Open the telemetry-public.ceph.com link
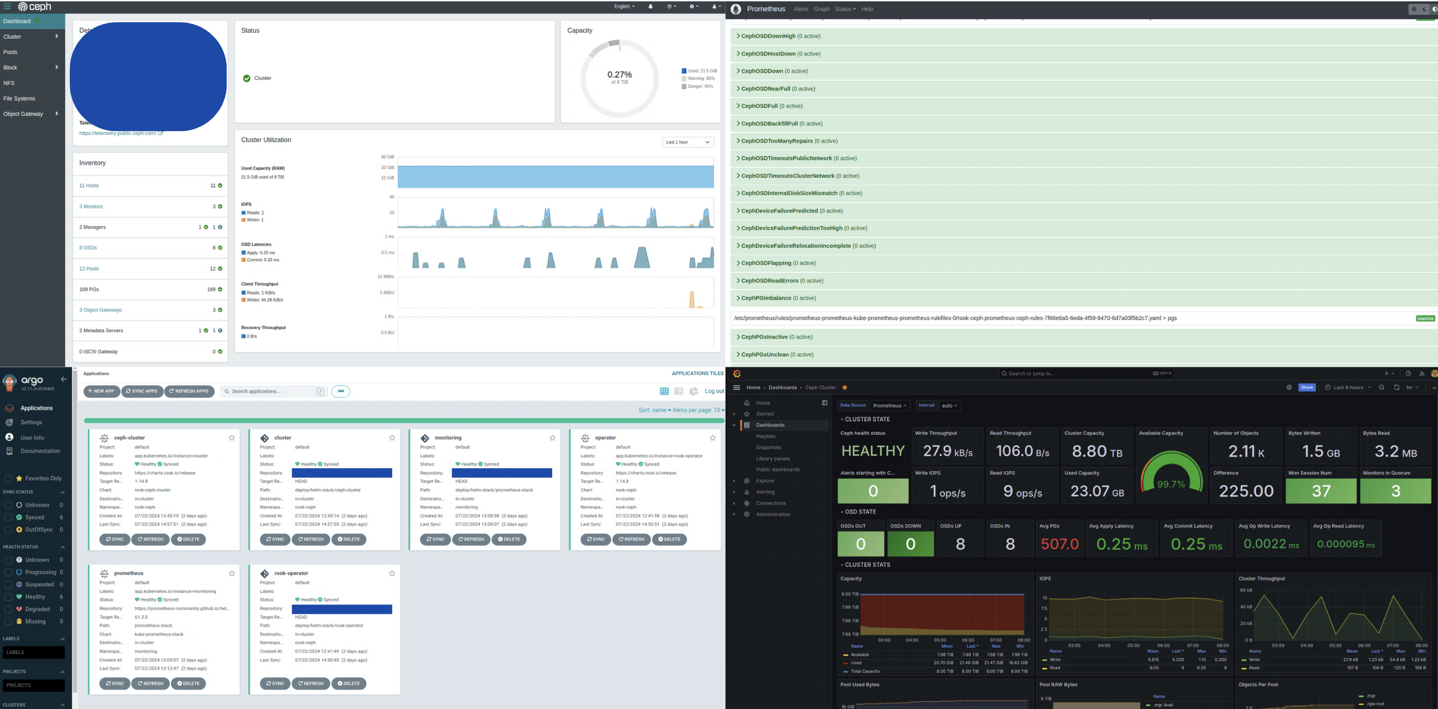This screenshot has height=709, width=1438. tap(118, 134)
